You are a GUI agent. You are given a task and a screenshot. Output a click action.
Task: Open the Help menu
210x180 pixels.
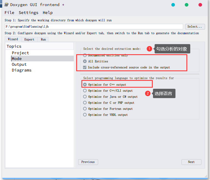click(48, 13)
